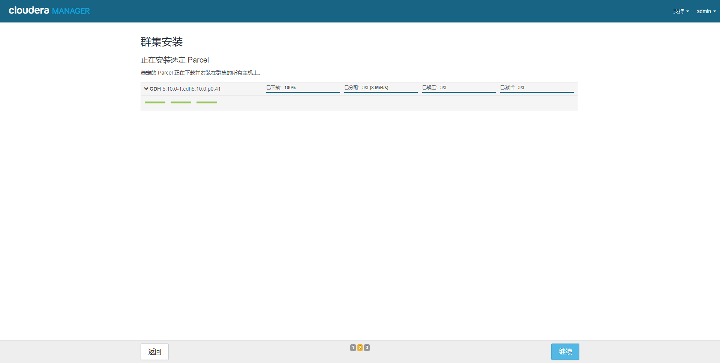Screen dimensions: 720x363
Task: Click the Cloudera Manager logo
Action: pyautogui.click(x=49, y=11)
